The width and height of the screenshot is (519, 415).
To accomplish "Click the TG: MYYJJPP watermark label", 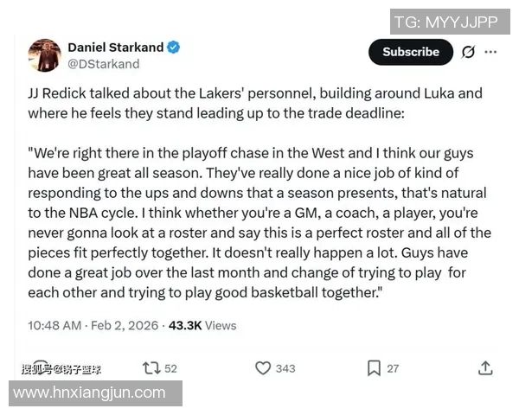I will pyautogui.click(x=445, y=22).
